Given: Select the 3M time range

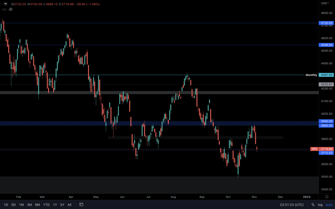Looking at the screenshot, I should tap(29, 205).
